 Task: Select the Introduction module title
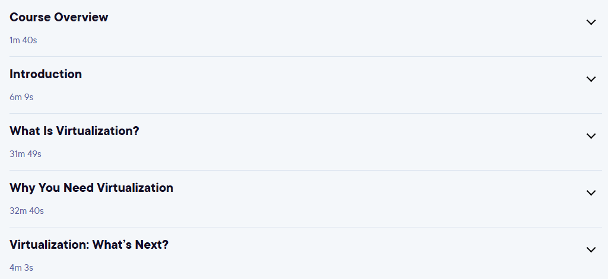click(46, 74)
